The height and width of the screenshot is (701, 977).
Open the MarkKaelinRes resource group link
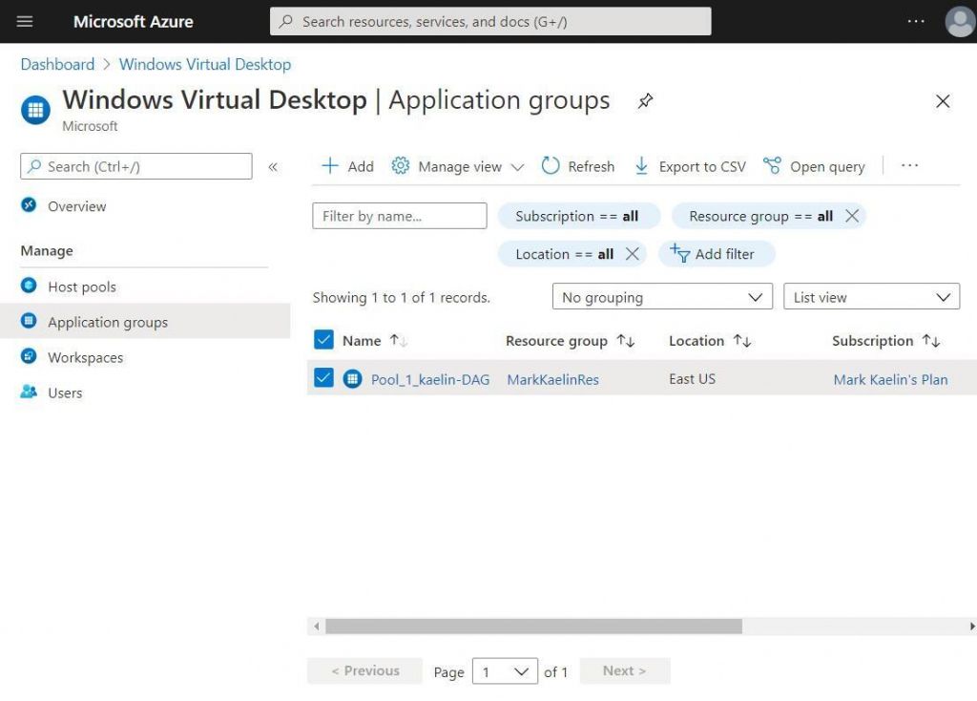pyautogui.click(x=552, y=378)
